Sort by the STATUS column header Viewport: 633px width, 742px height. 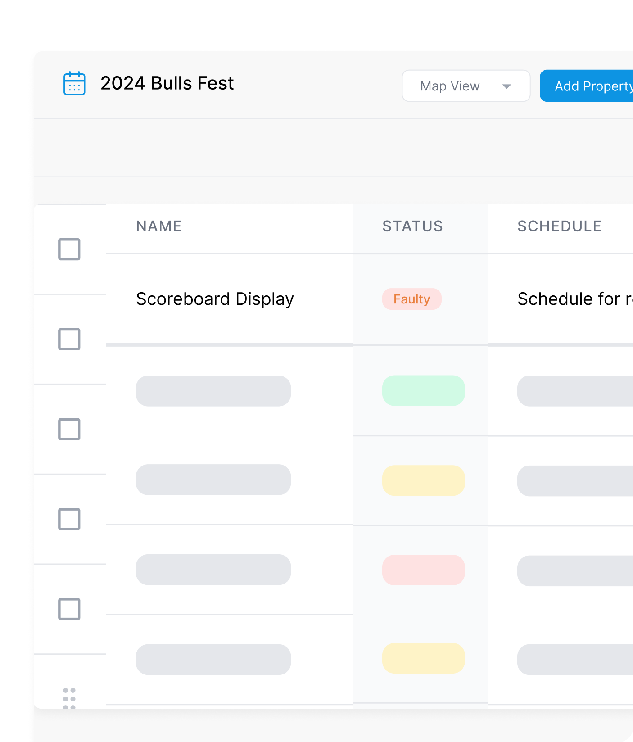pyautogui.click(x=412, y=226)
